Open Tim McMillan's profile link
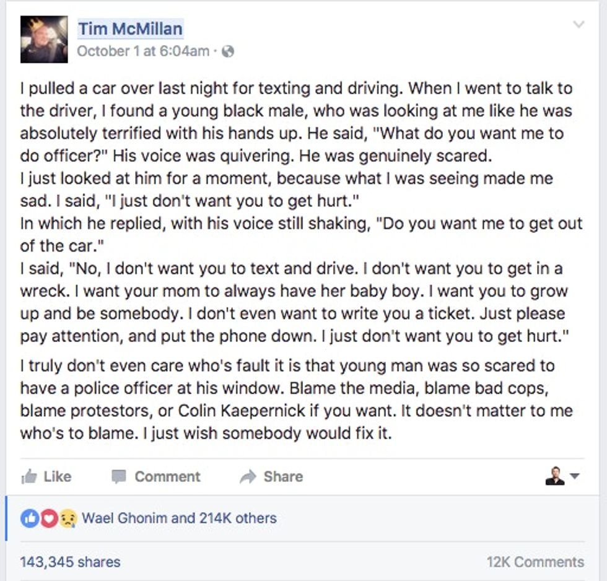The width and height of the screenshot is (607, 581). click(130, 28)
